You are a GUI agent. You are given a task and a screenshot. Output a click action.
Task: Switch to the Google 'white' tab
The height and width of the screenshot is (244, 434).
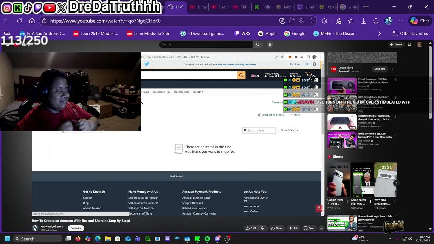pos(349,7)
